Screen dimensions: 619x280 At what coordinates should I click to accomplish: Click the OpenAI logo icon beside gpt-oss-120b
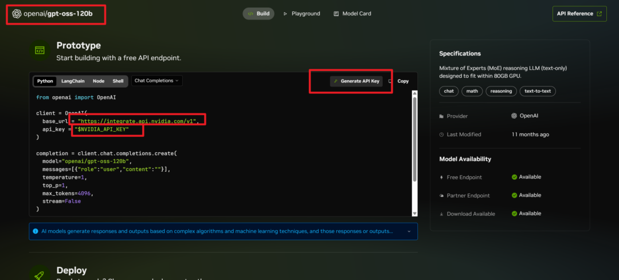click(17, 14)
